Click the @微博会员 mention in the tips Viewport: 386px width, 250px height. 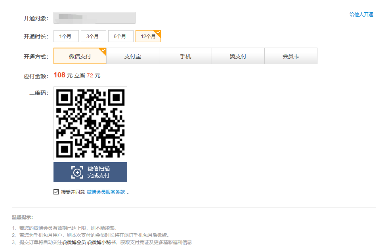point(74,242)
